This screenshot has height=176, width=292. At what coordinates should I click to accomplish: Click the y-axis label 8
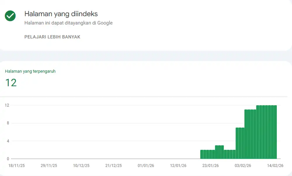8,123
